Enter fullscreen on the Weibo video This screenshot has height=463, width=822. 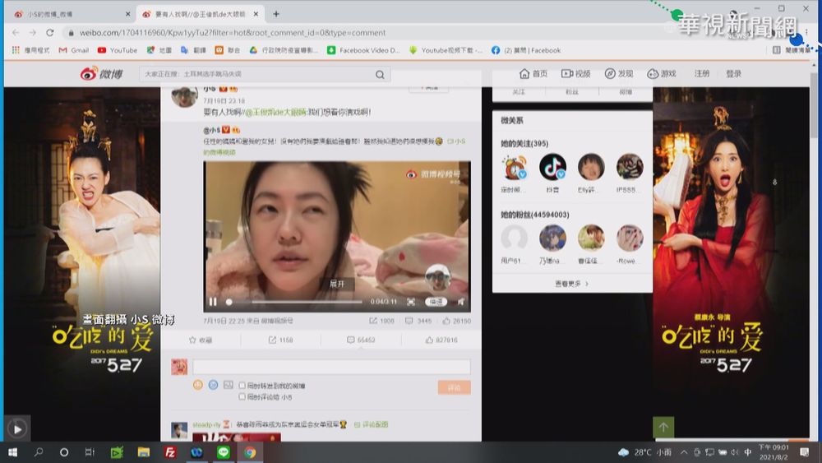click(411, 302)
